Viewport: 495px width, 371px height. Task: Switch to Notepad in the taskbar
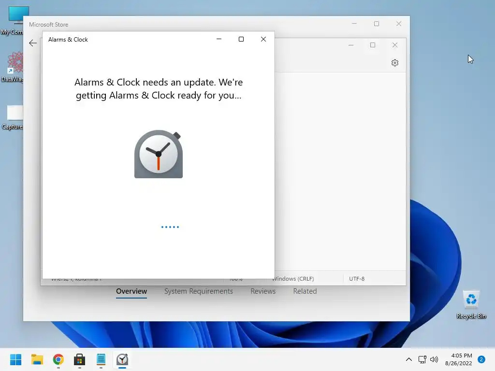coord(101,359)
